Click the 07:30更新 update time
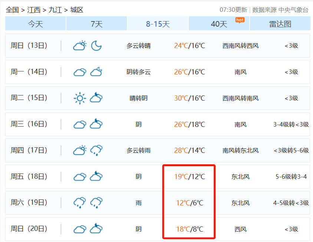Screen dimensions: 313x242 (x=233, y=10)
